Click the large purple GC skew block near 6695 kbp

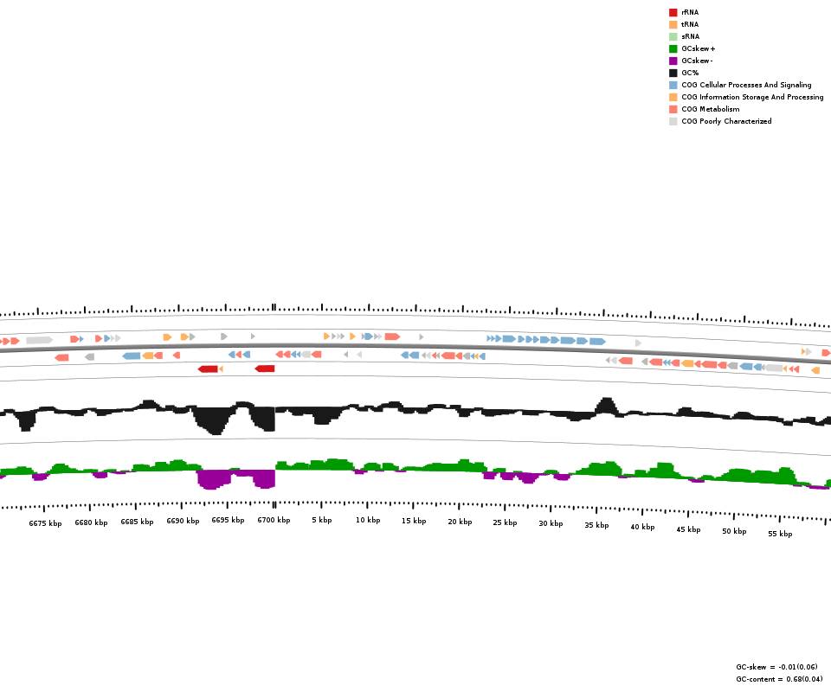(x=214, y=478)
